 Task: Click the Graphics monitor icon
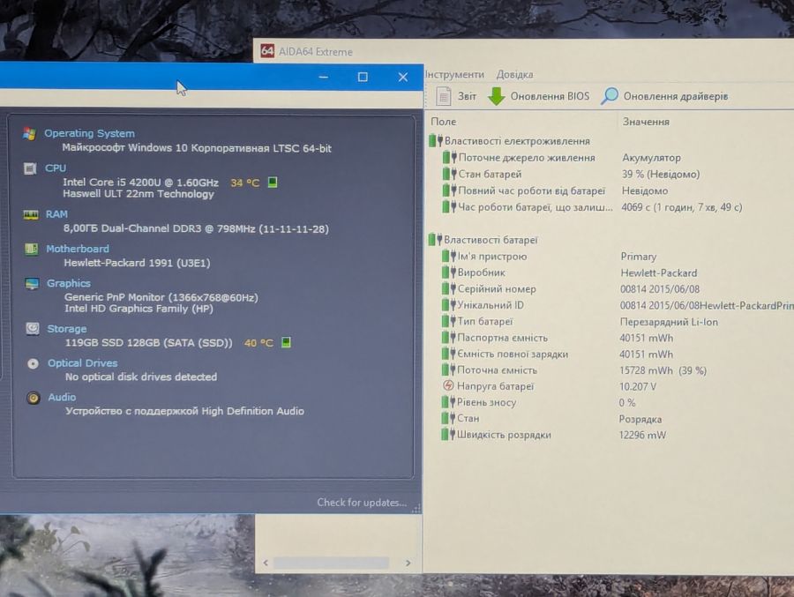[32, 284]
